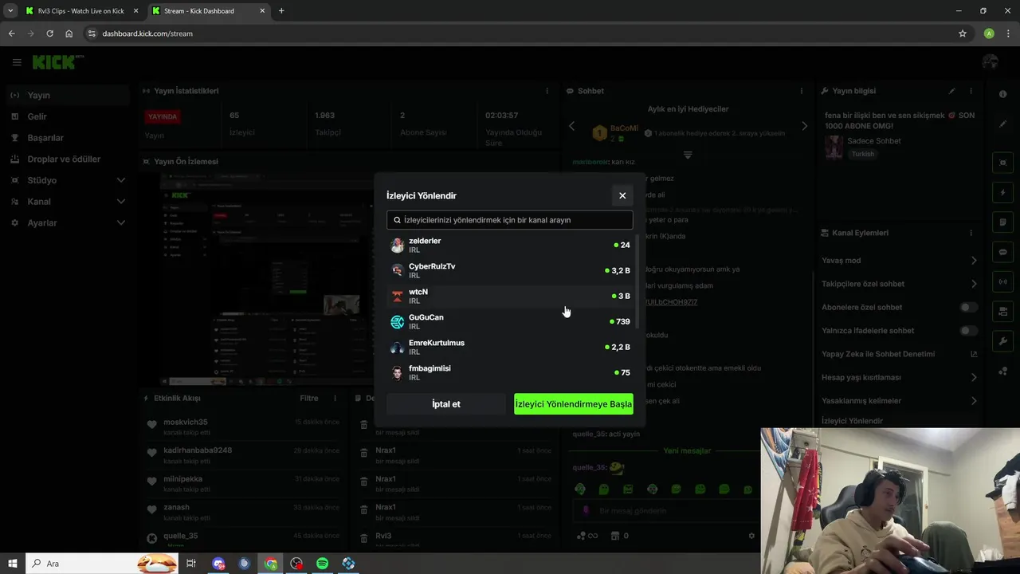1020x574 pixels.
Task: Open the user avatar at top right
Action: tap(991, 62)
